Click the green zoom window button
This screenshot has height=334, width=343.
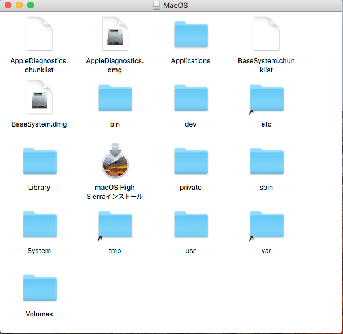click(x=30, y=6)
